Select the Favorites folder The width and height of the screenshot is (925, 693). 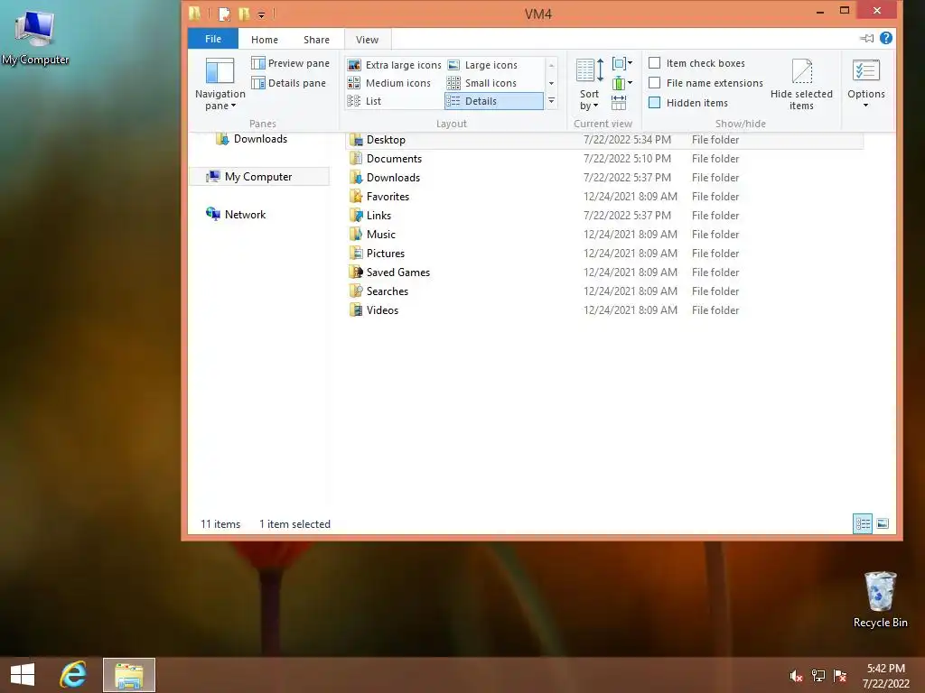pyautogui.click(x=388, y=196)
